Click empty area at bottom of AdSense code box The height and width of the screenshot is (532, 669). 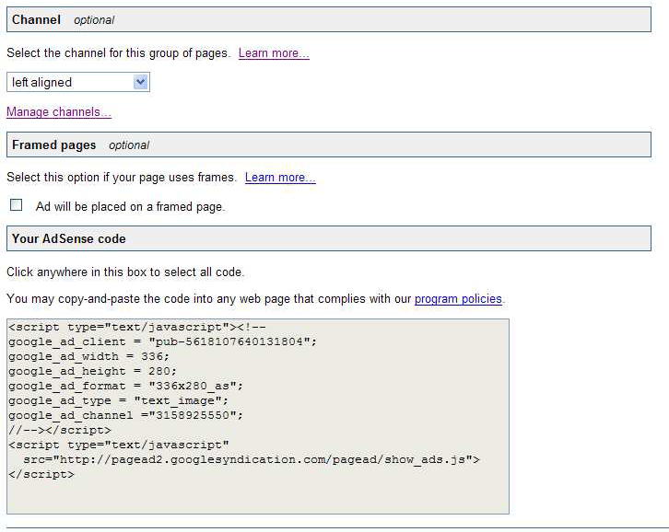coord(257,496)
